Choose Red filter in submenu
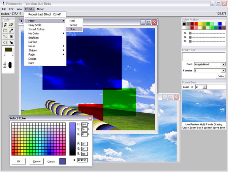Image resolution: width=228 pixels, height=172 pixels. pyautogui.click(x=74, y=21)
